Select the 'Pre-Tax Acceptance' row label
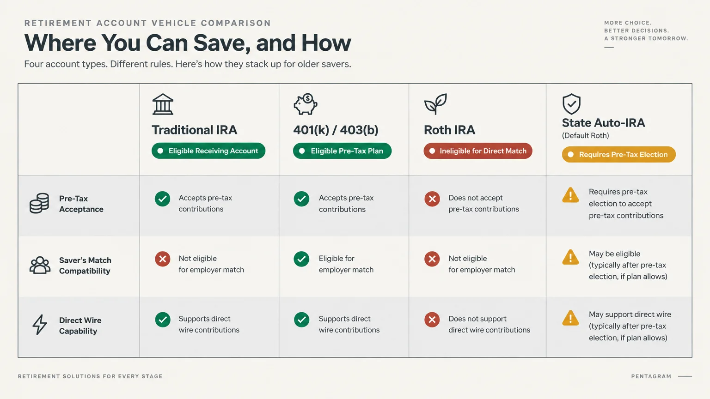This screenshot has height=399, width=710. pyautogui.click(x=81, y=204)
